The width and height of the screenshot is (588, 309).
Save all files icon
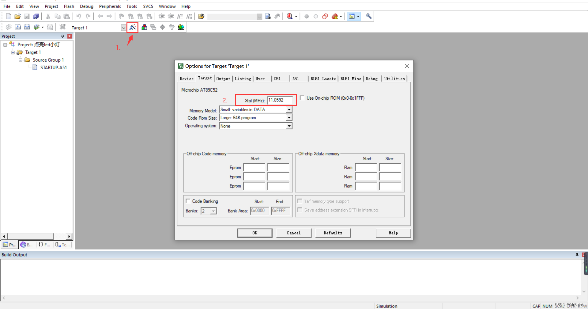pos(36,16)
